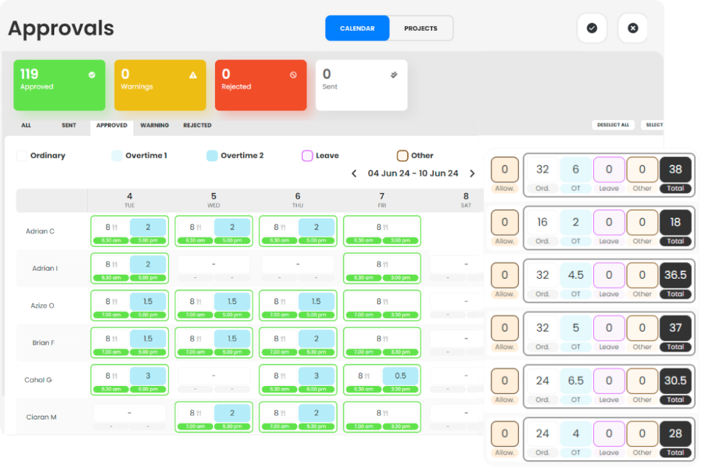The width and height of the screenshot is (703, 469).
Task: Click the Overtime 2 color swatch
Action: coord(213,156)
